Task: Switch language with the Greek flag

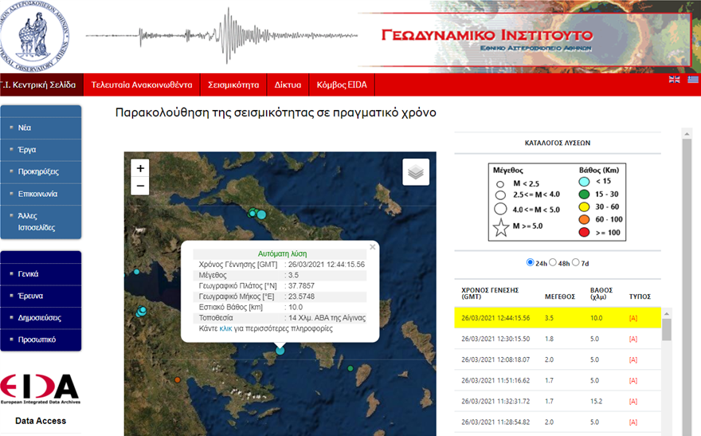Action: pyautogui.click(x=693, y=79)
